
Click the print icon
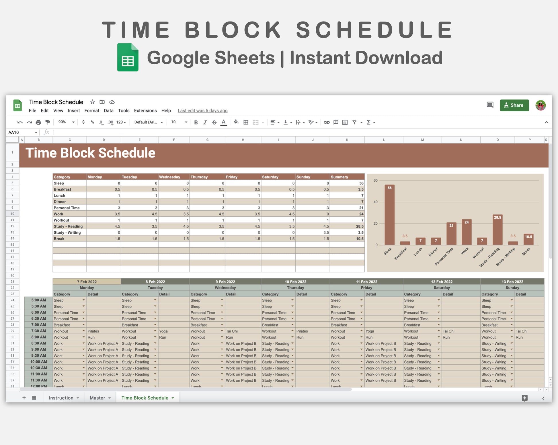coord(38,122)
